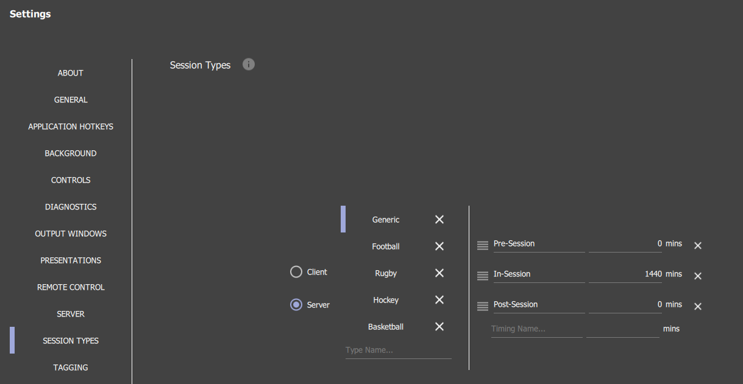Screen dimensions: 743x384
Task: Delete the Generic session type
Action: pos(439,220)
